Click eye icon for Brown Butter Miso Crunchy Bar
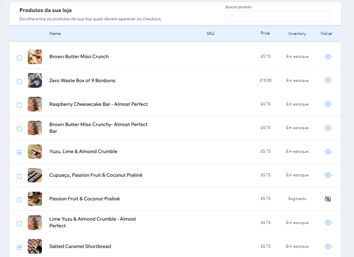This screenshot has width=354, height=257. click(x=328, y=128)
